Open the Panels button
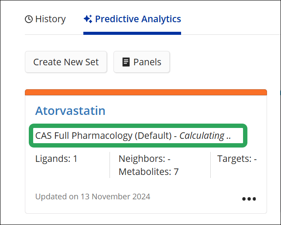 click(141, 62)
